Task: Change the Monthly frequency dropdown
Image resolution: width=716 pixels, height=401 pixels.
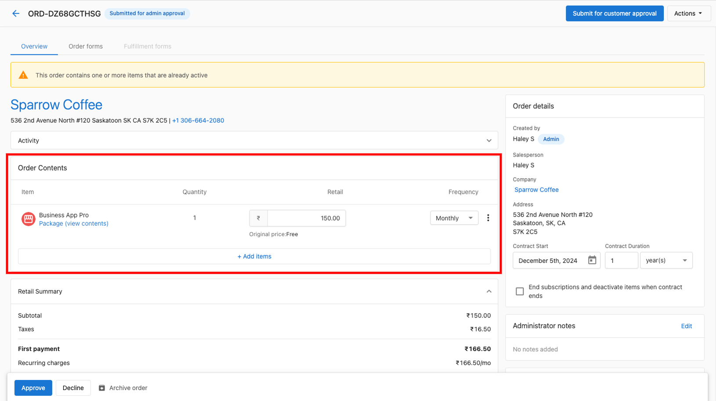Action: (454, 218)
